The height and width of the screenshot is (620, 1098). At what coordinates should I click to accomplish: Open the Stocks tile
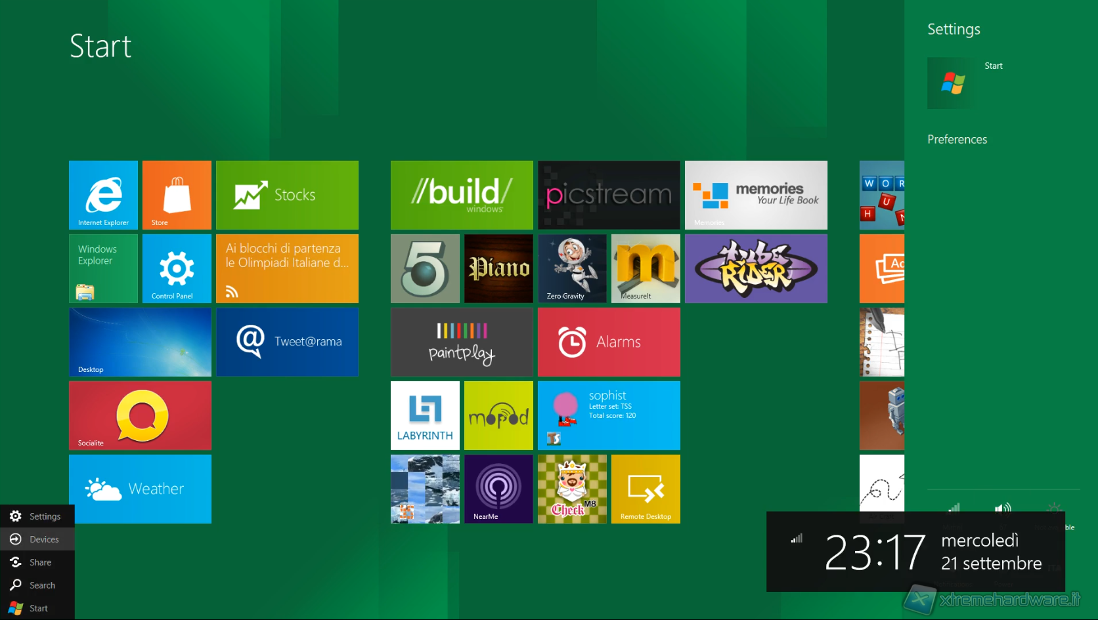click(x=287, y=195)
